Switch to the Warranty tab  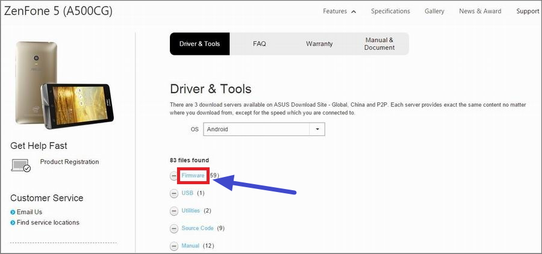pos(319,44)
